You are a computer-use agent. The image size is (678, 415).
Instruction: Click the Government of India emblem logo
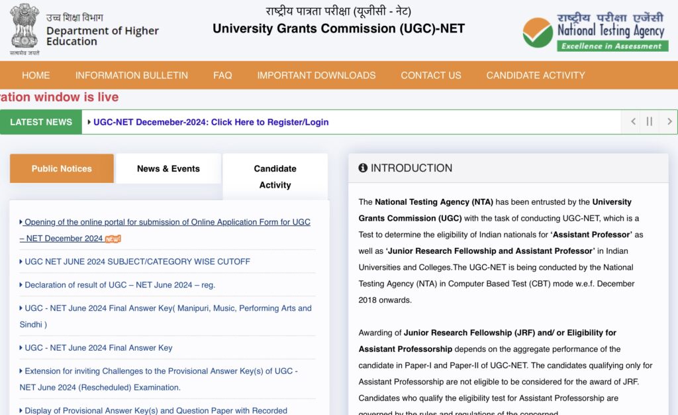(24, 29)
